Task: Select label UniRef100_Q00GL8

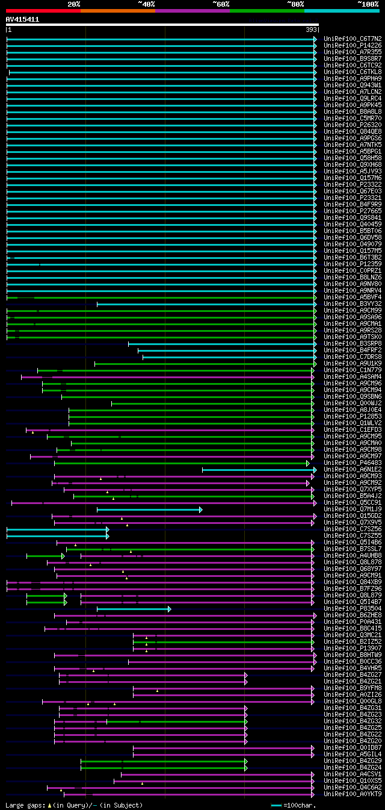Action: point(353,701)
